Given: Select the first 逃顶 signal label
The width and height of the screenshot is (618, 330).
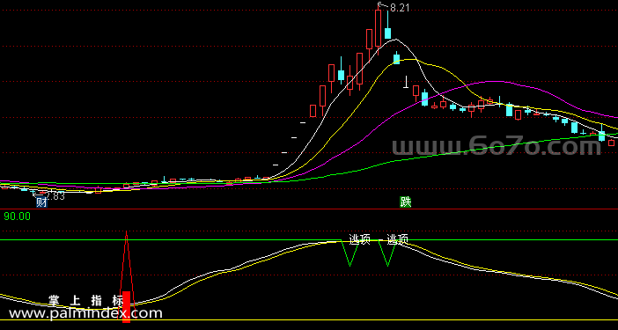Looking at the screenshot, I should click(x=359, y=239).
